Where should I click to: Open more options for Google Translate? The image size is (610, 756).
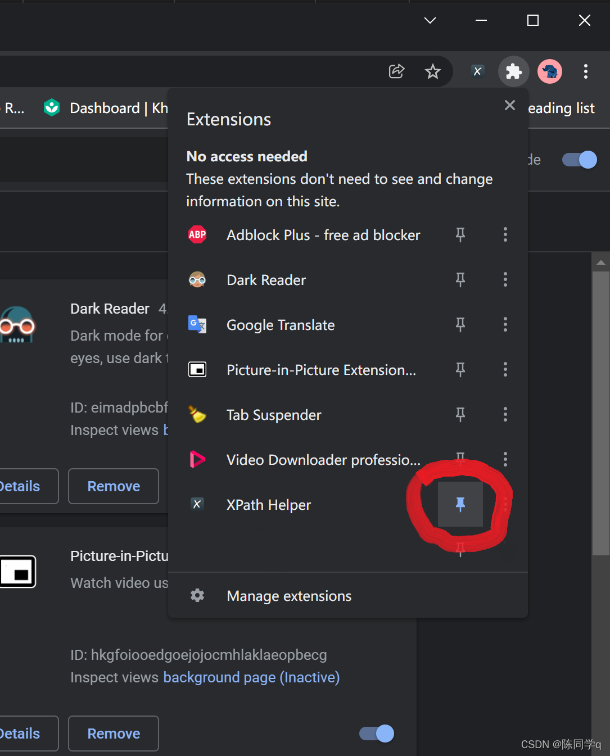pyautogui.click(x=505, y=324)
